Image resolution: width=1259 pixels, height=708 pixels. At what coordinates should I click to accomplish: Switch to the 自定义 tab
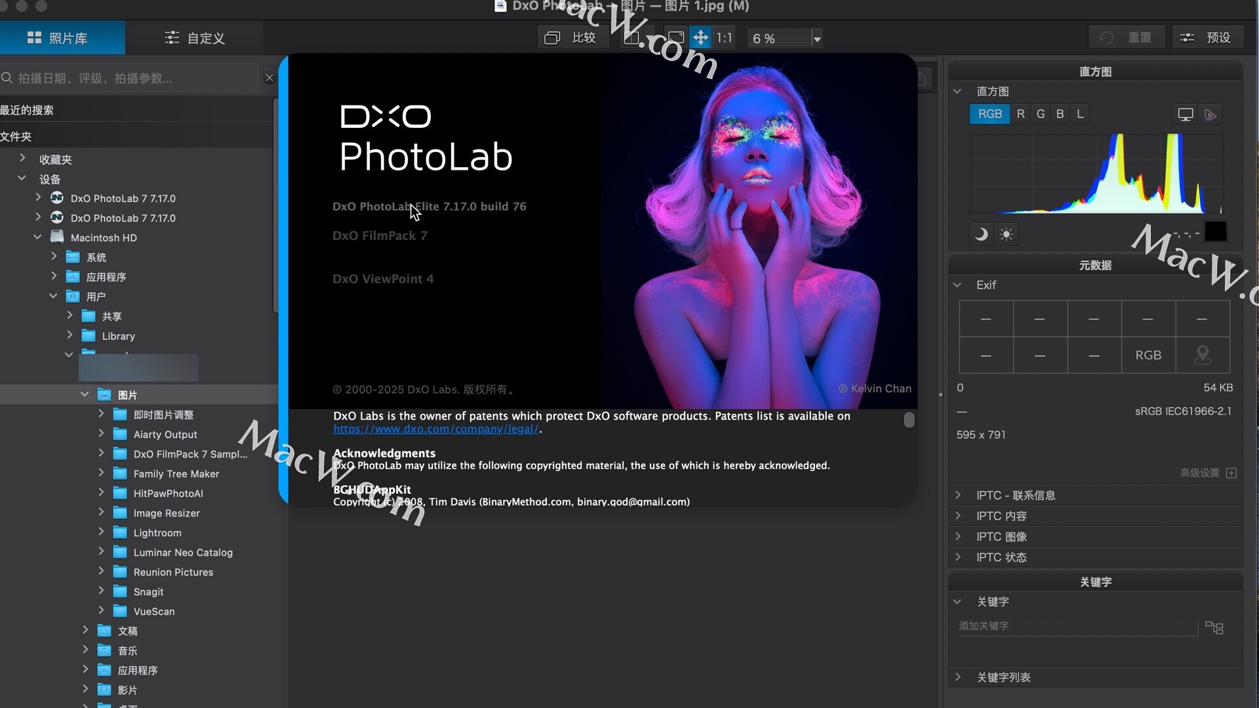click(194, 38)
